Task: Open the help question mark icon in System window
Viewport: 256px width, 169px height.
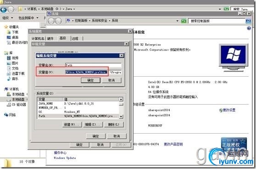Action: [x=249, y=28]
